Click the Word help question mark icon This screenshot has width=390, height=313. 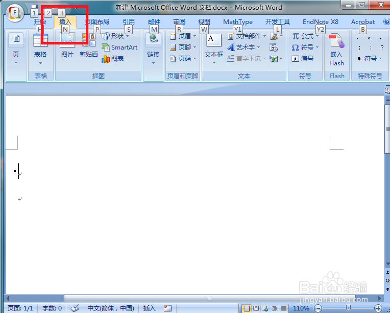click(386, 21)
